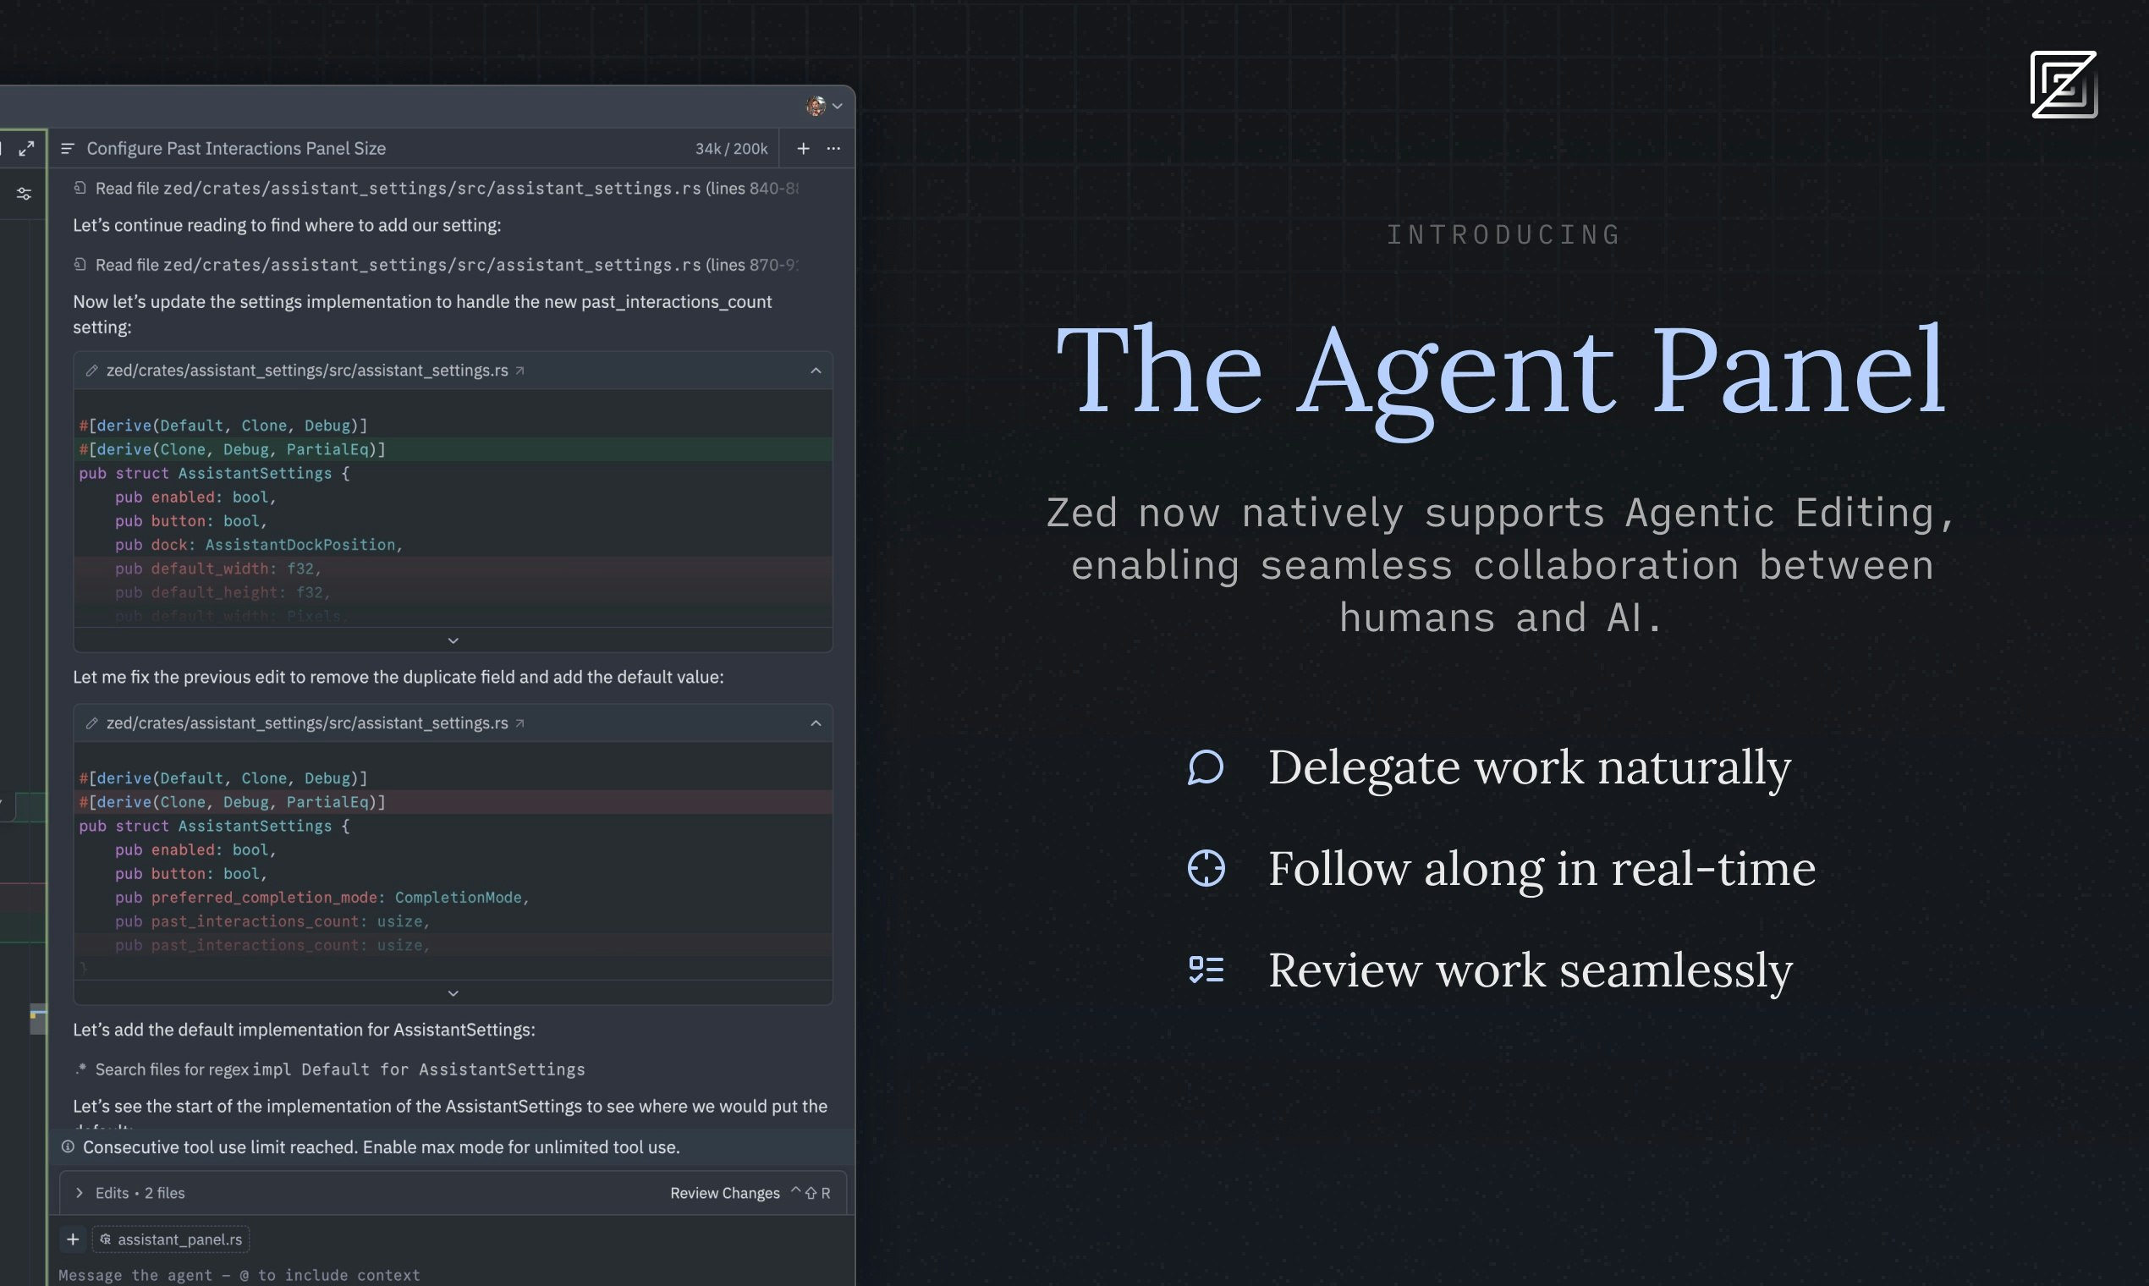Click the Review Changes button
This screenshot has height=1286, width=2149.
pos(724,1193)
